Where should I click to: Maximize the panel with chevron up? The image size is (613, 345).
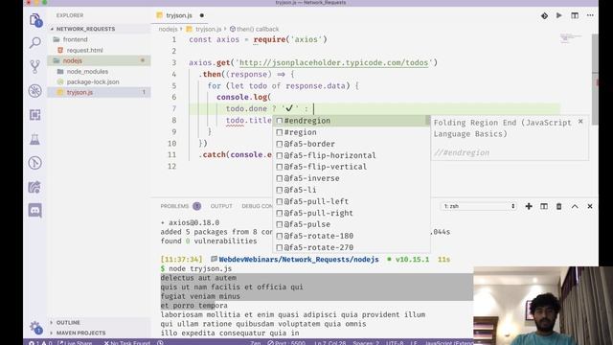575,206
